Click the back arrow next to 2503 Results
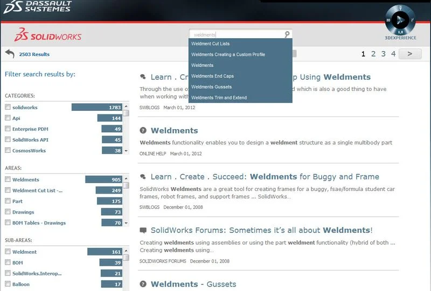Image resolution: width=431 pixels, height=291 pixels. pyautogui.click(x=10, y=54)
